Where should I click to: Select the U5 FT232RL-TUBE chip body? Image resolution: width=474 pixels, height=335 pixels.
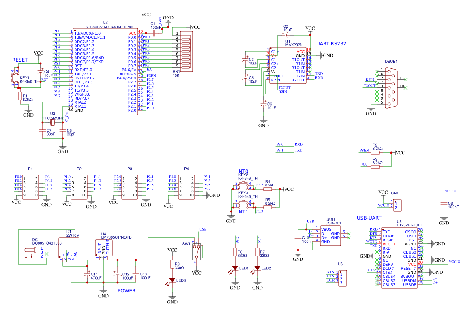(399, 258)
